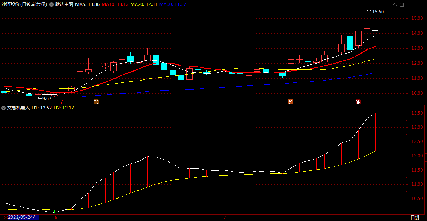Expand the 交易机器人 indicator dropdown arrow
The height and width of the screenshot is (221, 427).
[x=3, y=108]
